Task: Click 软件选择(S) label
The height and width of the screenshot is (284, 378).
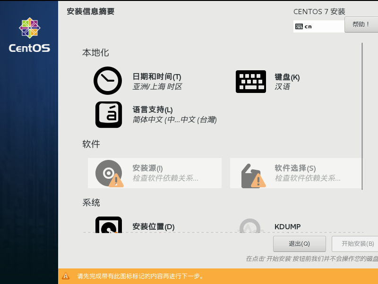Action: pos(295,168)
